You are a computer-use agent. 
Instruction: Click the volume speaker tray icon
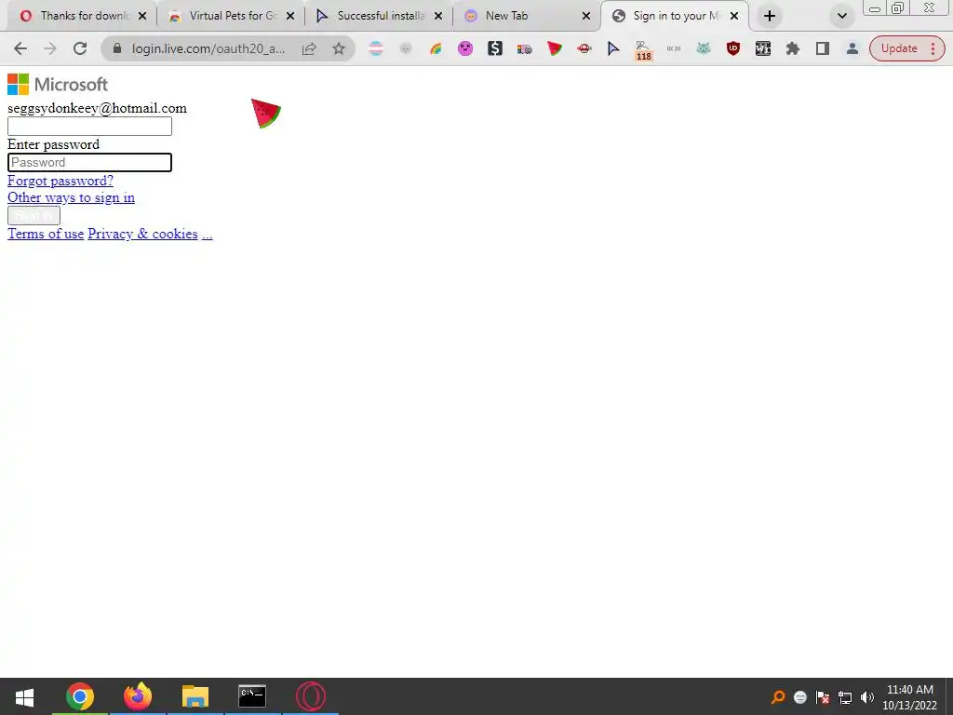coord(867,697)
